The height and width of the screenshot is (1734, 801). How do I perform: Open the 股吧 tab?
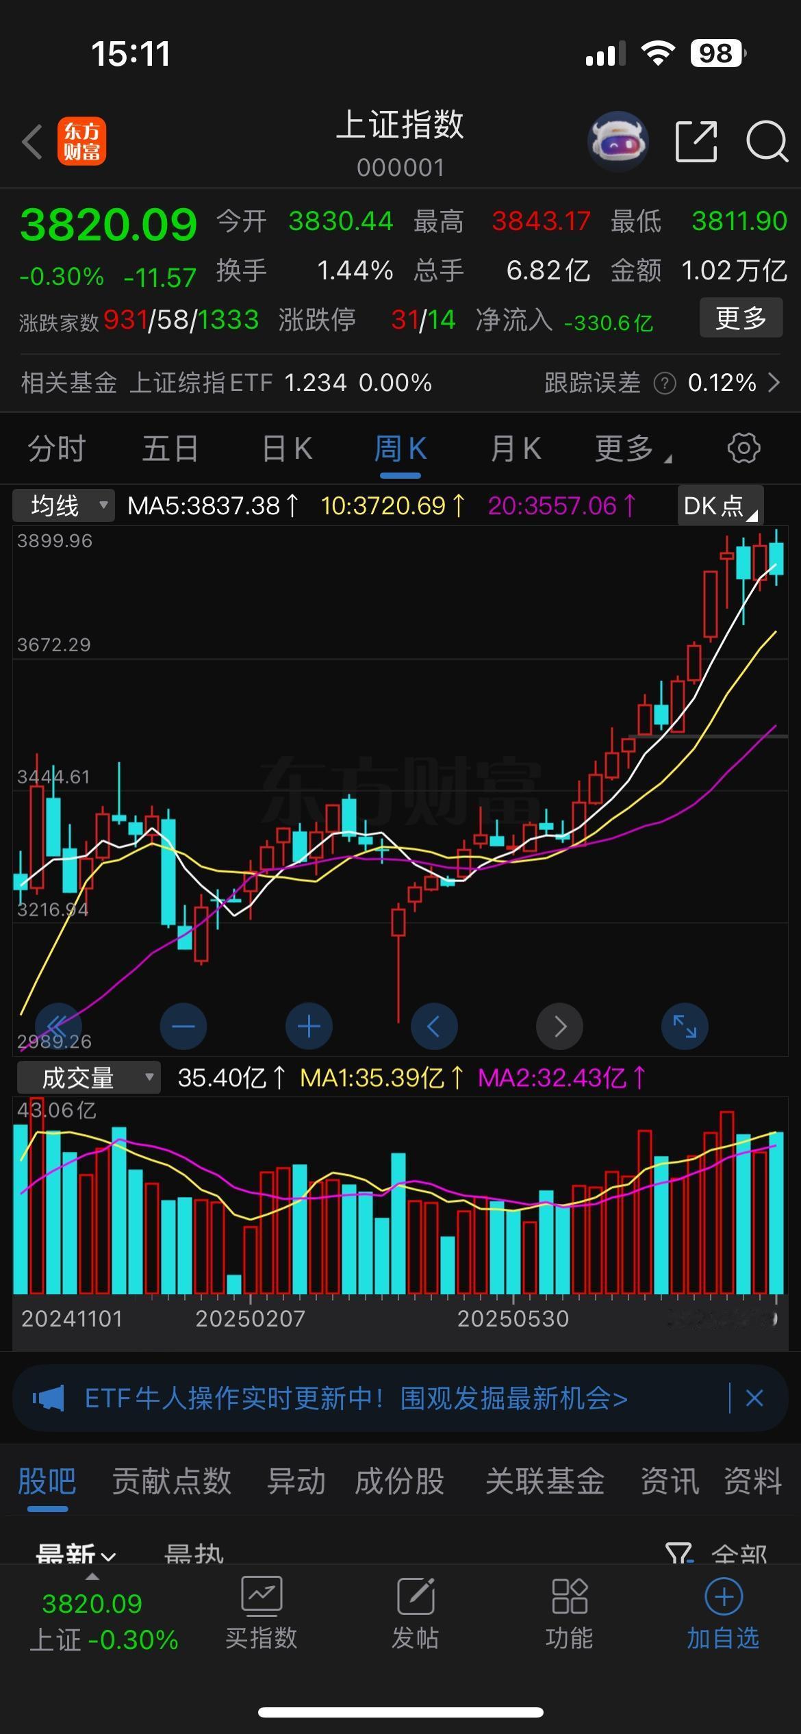(47, 1481)
